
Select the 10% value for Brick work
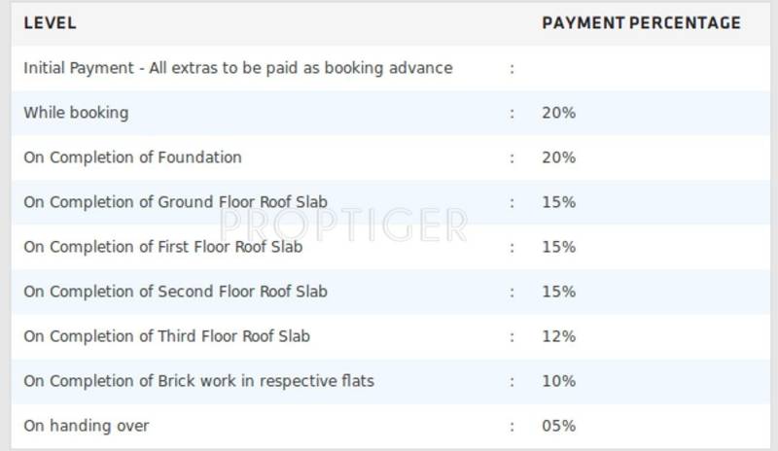tap(559, 381)
